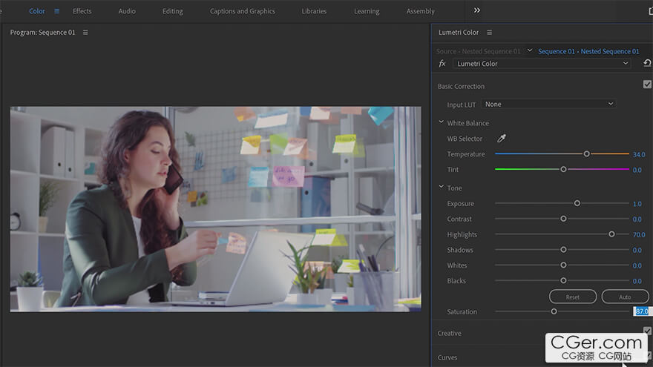Viewport: 653px width, 367px height.
Task: Click the Auto tone button
Action: 625,297
